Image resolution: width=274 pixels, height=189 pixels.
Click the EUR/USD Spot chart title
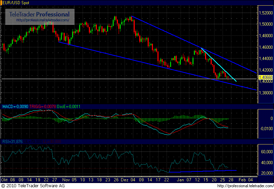click(x=16, y=3)
